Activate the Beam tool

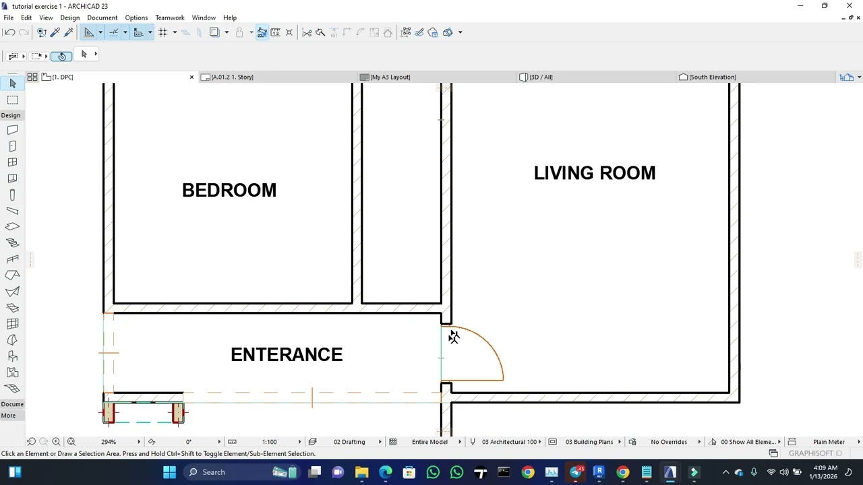pyautogui.click(x=12, y=211)
